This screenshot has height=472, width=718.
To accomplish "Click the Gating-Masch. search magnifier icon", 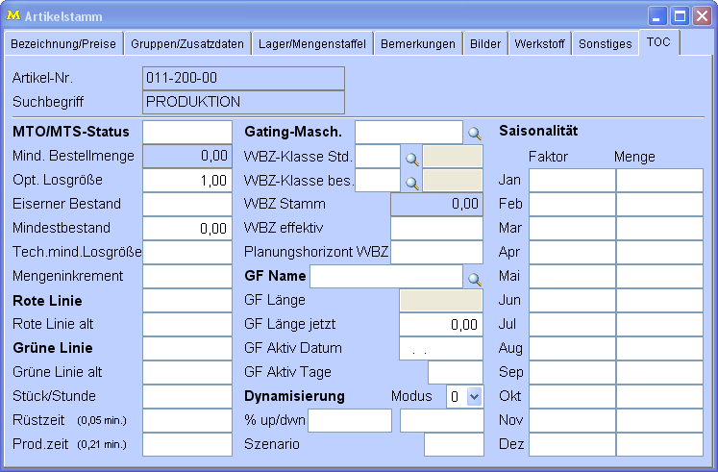I will pyautogui.click(x=474, y=133).
